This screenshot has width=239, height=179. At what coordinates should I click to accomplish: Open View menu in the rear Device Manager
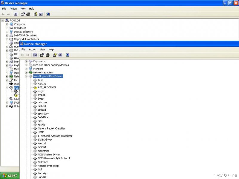pos(23,9)
